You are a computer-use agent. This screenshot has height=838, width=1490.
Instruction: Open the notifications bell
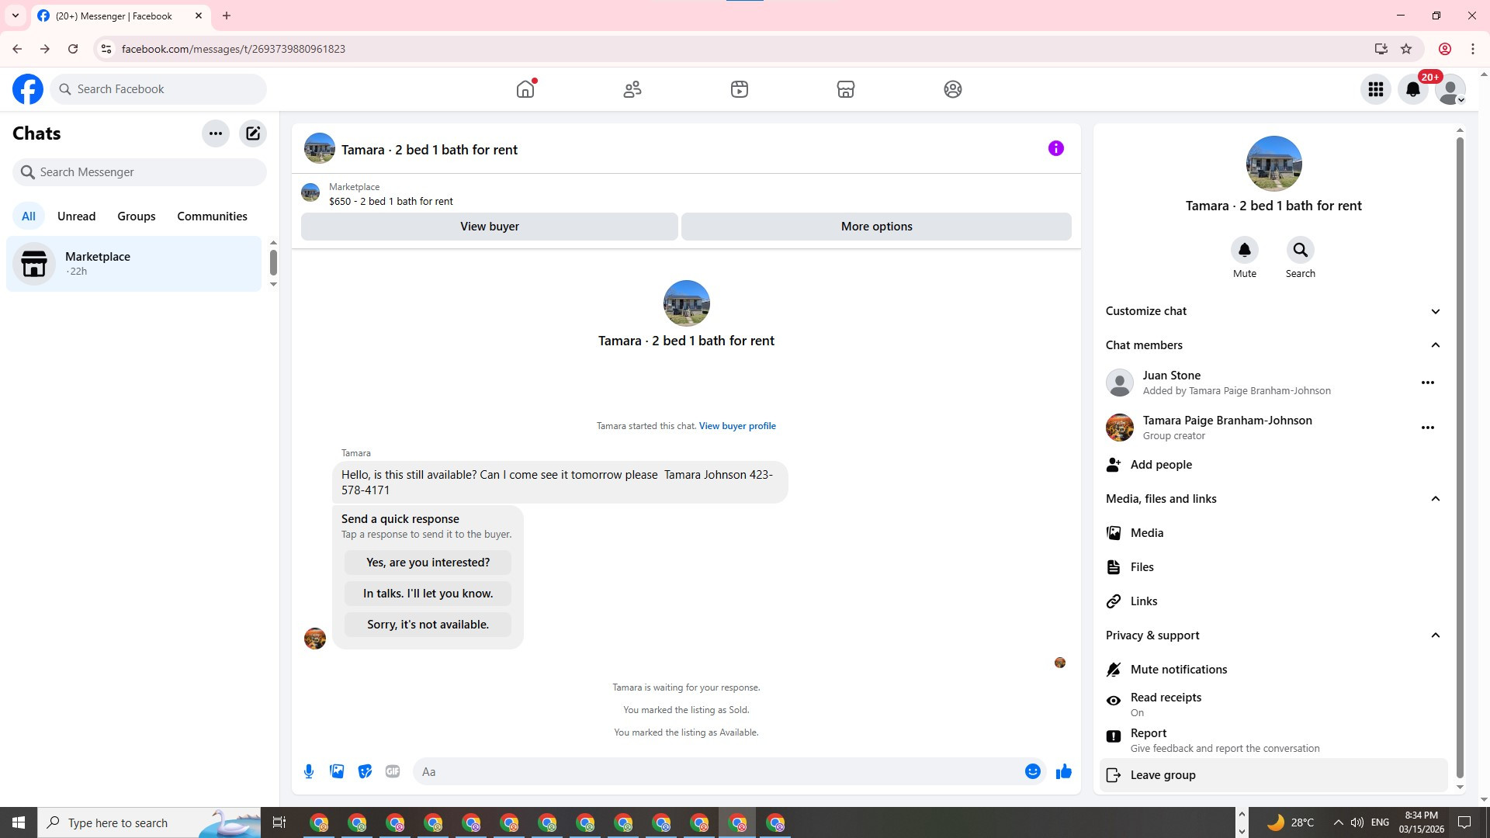pos(1413,89)
